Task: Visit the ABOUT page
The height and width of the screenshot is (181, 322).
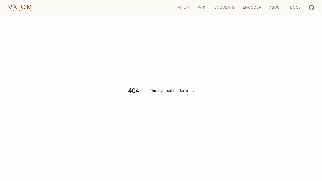Action: (276, 7)
